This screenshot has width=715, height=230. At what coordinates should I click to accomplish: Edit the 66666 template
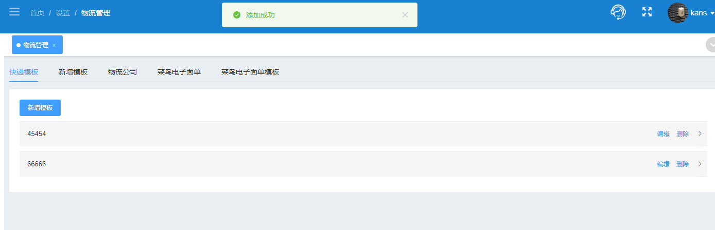click(664, 164)
